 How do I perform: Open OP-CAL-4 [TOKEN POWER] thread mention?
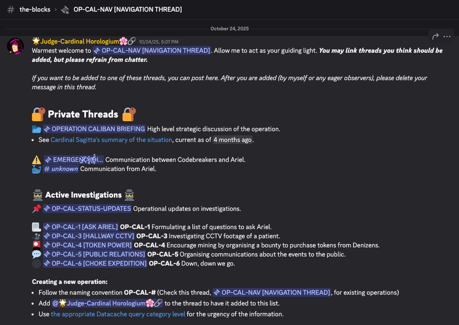(88, 245)
